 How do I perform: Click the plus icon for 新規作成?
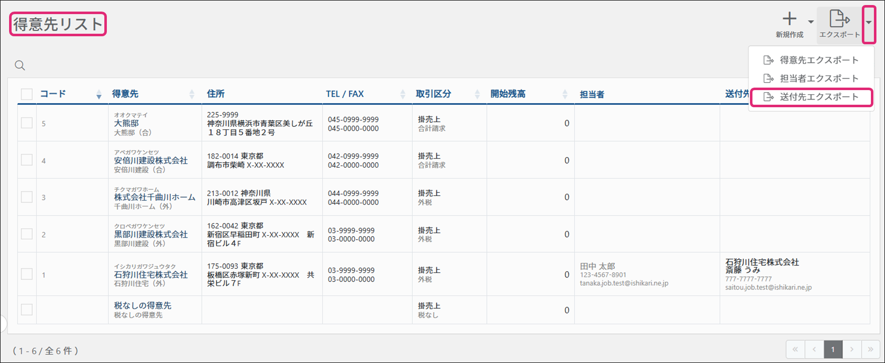(x=789, y=19)
